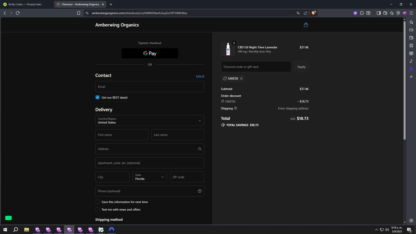416x234 pixels.
Task: Focus the Address input field
Action: click(x=150, y=149)
